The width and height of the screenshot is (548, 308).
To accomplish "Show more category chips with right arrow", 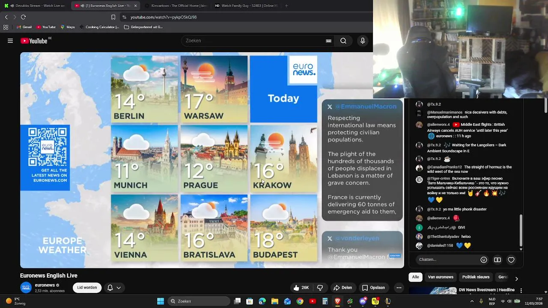I will pos(516,278).
